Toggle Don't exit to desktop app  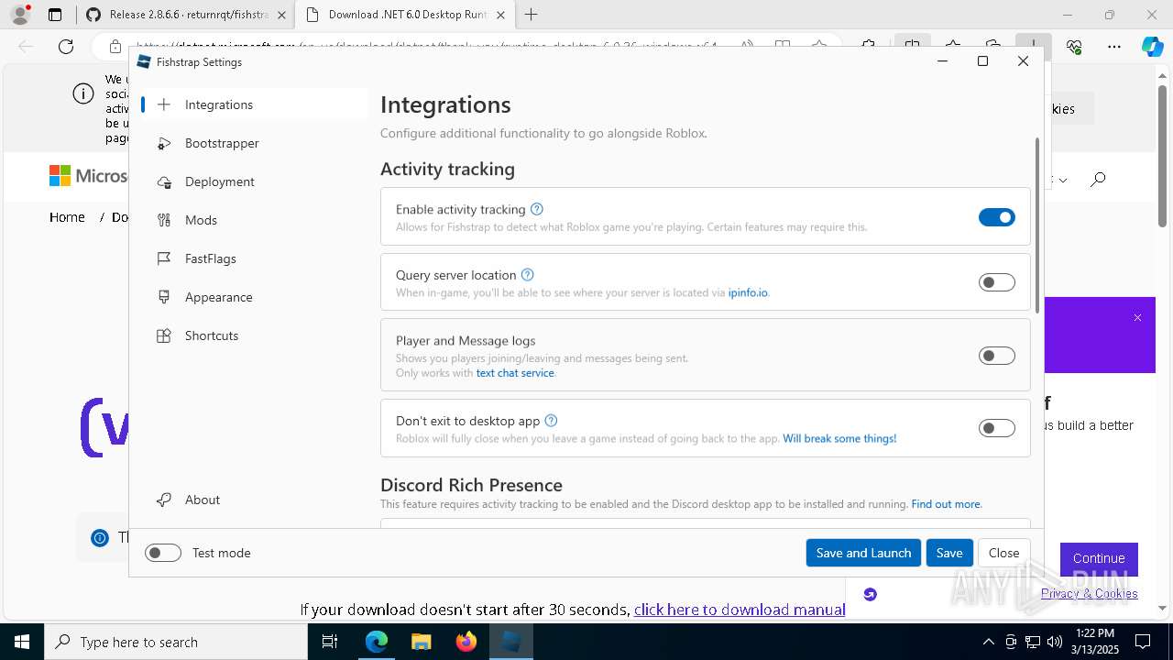[997, 428]
